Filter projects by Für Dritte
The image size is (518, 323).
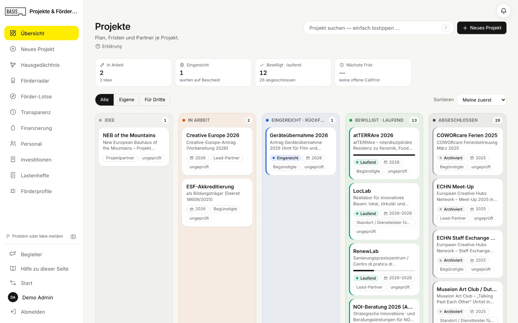(x=155, y=100)
